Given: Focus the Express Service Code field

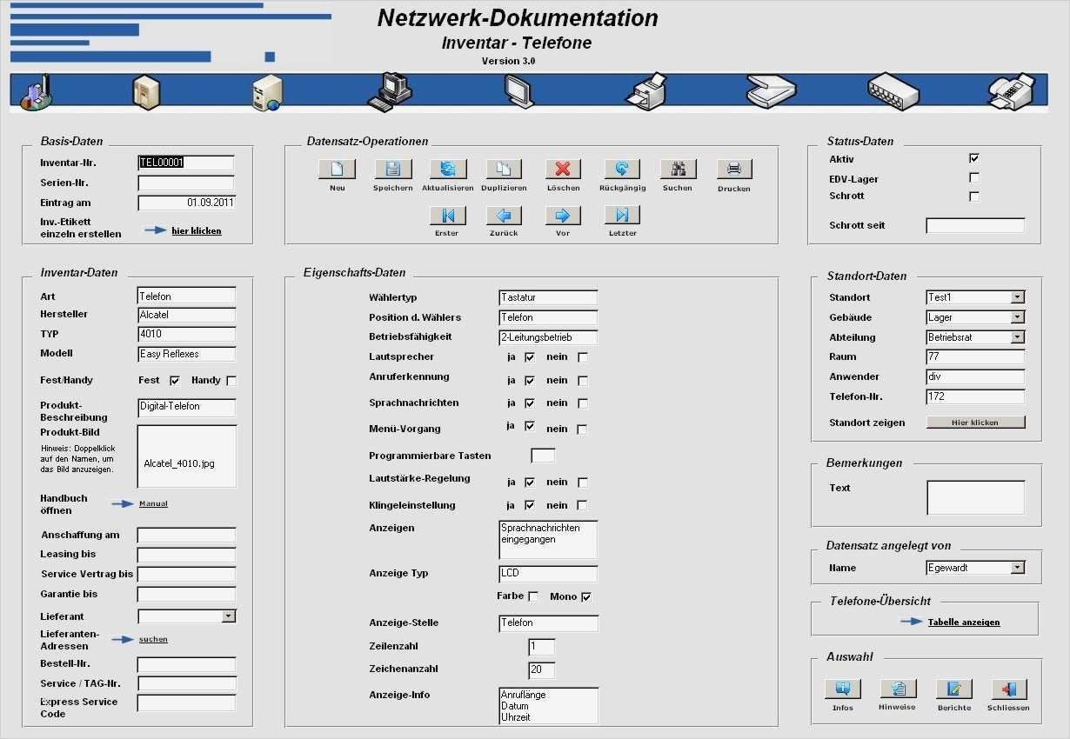Looking at the screenshot, I should [x=186, y=702].
